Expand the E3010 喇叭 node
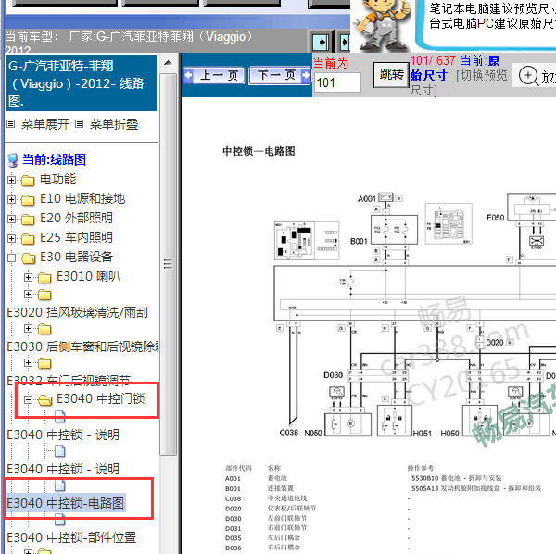Viewport: 556px width, 554px height. (29, 277)
